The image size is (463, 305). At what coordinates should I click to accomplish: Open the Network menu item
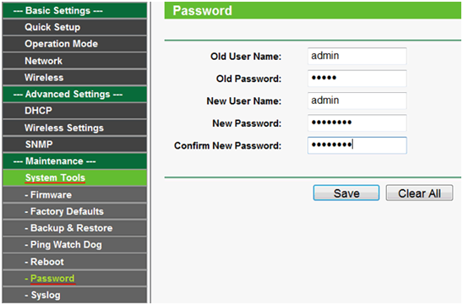(74, 61)
